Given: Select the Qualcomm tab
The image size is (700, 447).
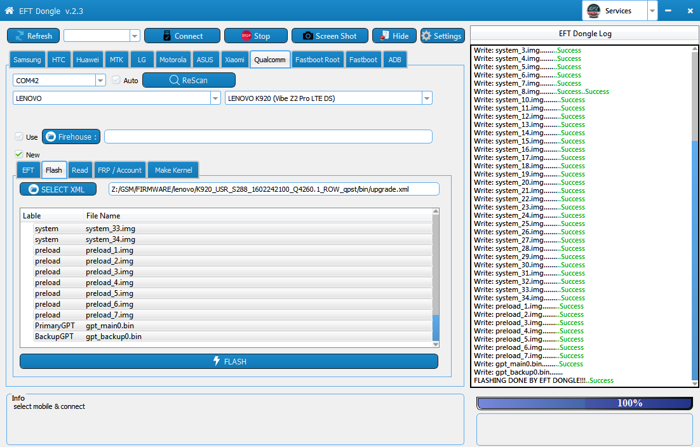Looking at the screenshot, I should [x=270, y=59].
